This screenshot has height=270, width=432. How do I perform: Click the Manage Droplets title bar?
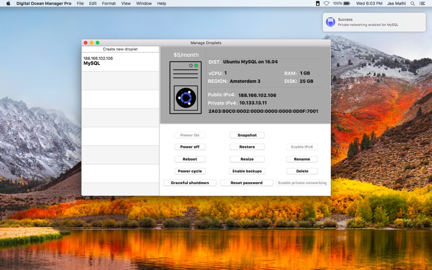(206, 43)
